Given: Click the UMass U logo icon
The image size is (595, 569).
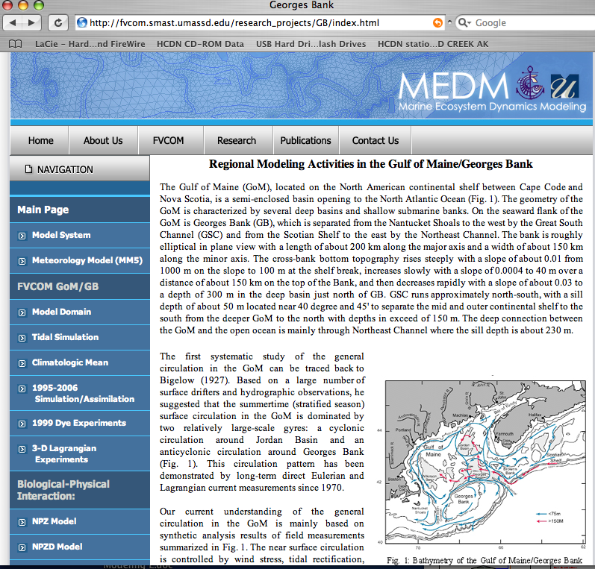Looking at the screenshot, I should tap(564, 87).
